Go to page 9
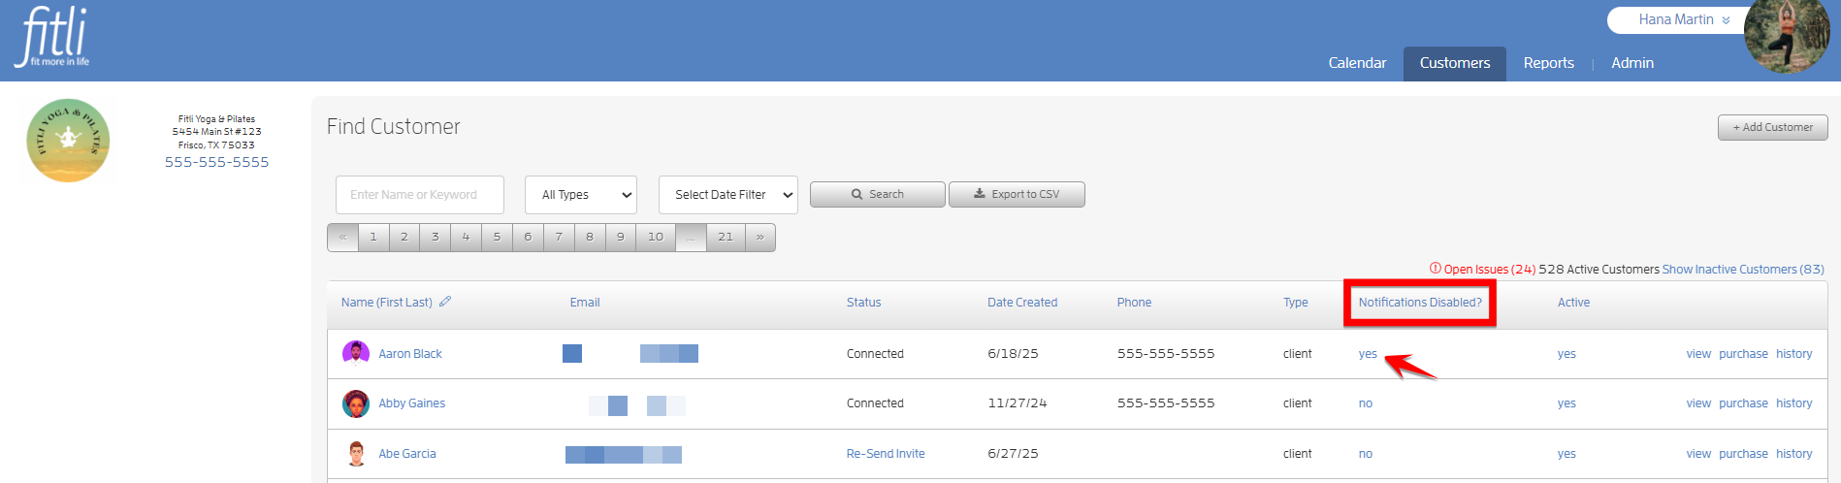1841x483 pixels. pos(621,237)
